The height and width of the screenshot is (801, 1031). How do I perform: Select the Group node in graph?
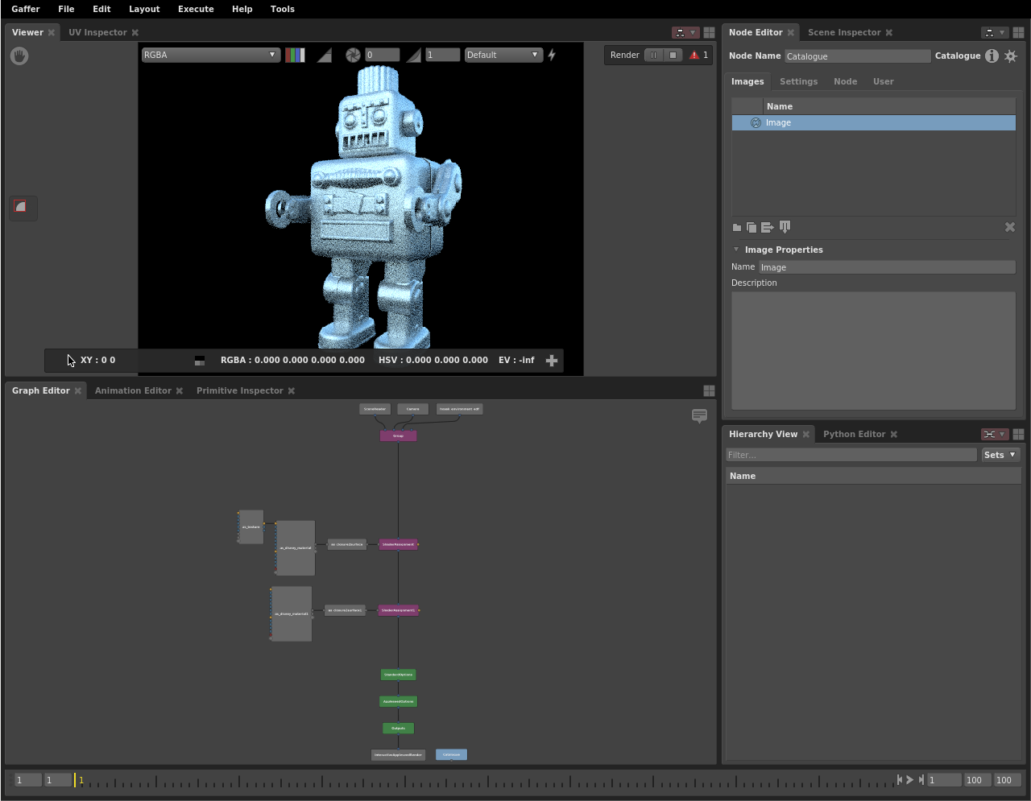tap(398, 436)
